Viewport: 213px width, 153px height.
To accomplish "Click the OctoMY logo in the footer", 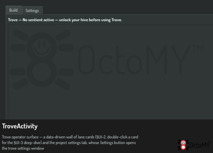I will tap(194, 145).
